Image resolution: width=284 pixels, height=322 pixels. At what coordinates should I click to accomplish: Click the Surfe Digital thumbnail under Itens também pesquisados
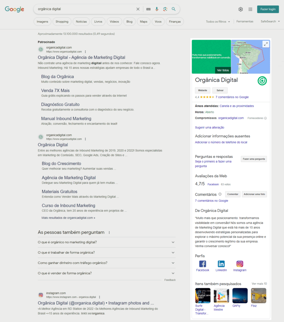[202, 295]
